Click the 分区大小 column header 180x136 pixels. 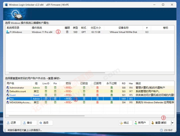(x=96, y=28)
